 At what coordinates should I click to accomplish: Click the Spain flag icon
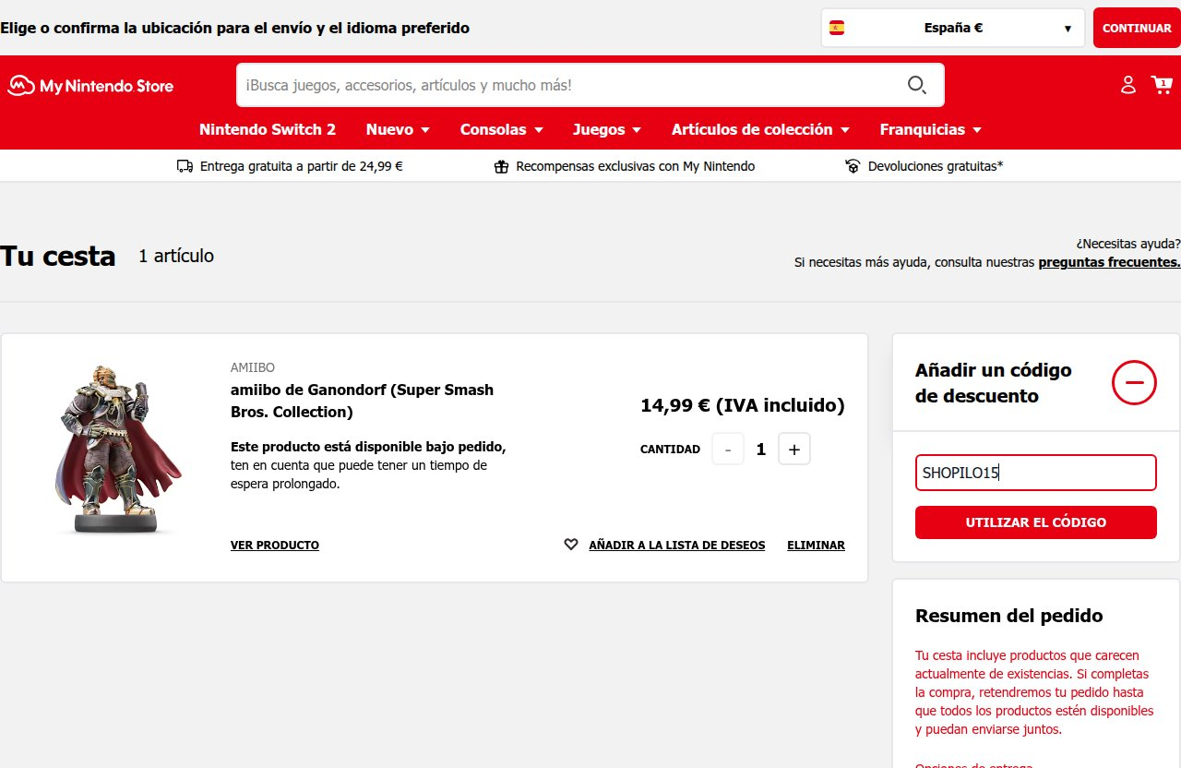pos(837,28)
